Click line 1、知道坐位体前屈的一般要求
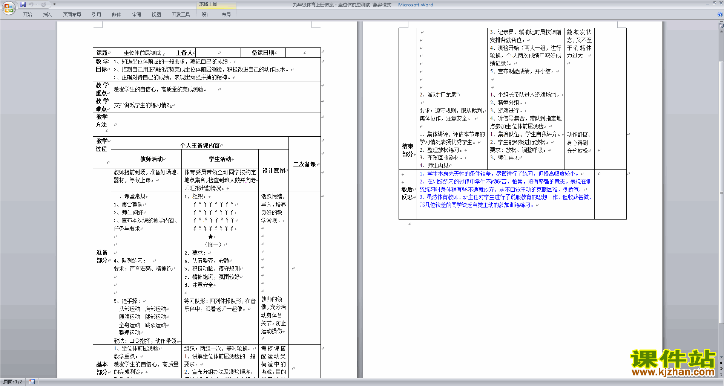 tap(173, 61)
